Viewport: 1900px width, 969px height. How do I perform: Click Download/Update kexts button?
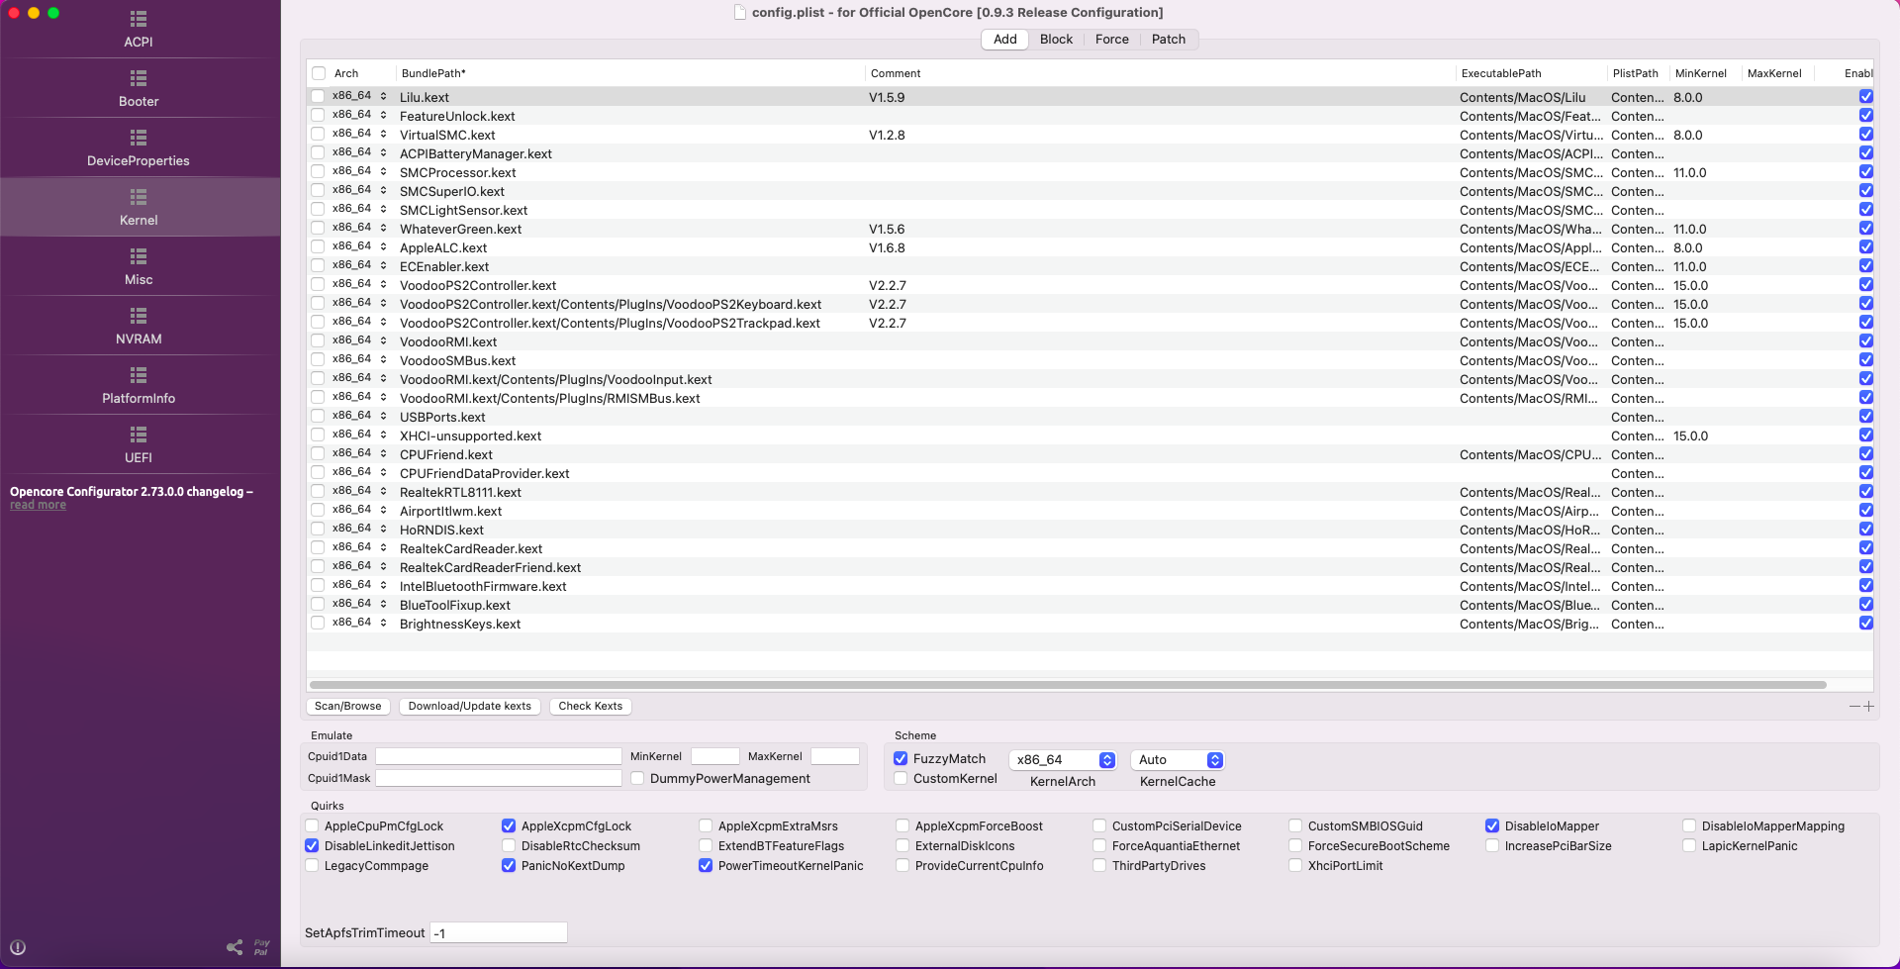(470, 706)
